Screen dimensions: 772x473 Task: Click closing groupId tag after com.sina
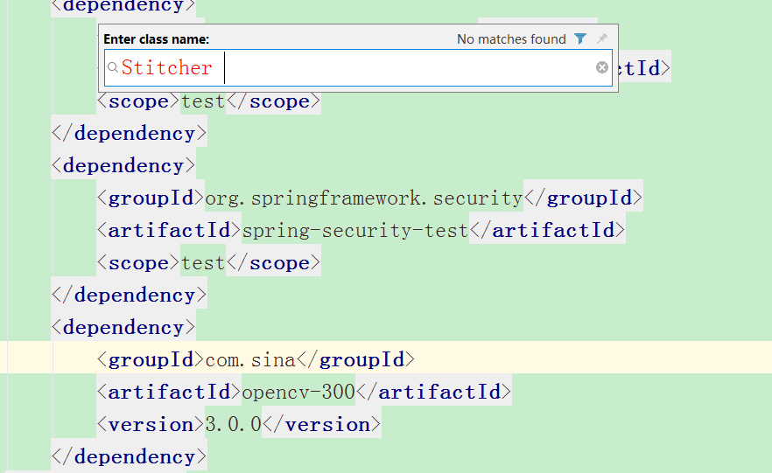355,359
